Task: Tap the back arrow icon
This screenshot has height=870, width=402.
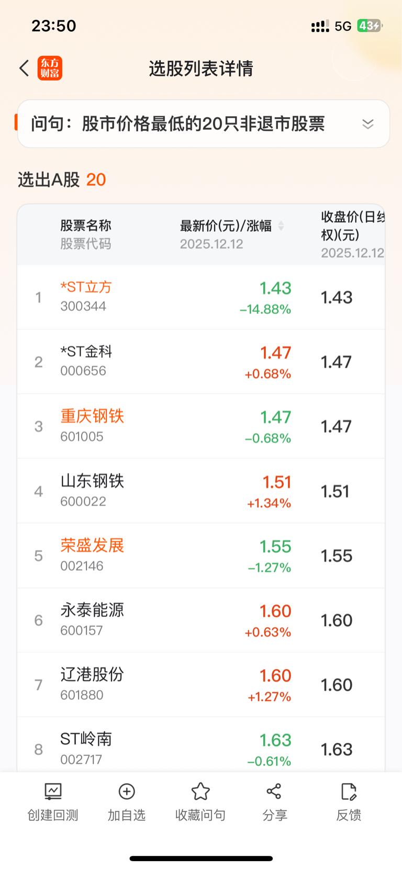Action: coord(24,68)
